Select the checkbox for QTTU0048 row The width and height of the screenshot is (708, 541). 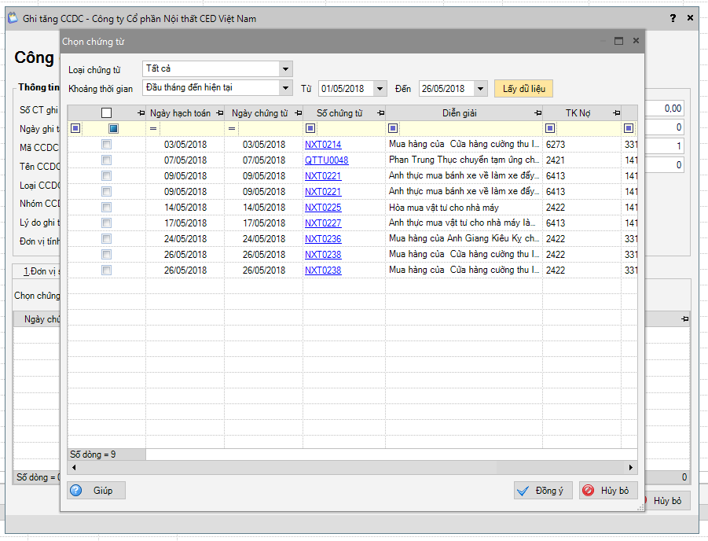(107, 160)
